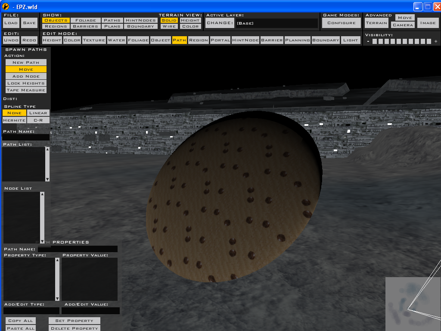The width and height of the screenshot is (441, 331).
Task: Select Move action in Spawn Paths
Action: tap(26, 69)
